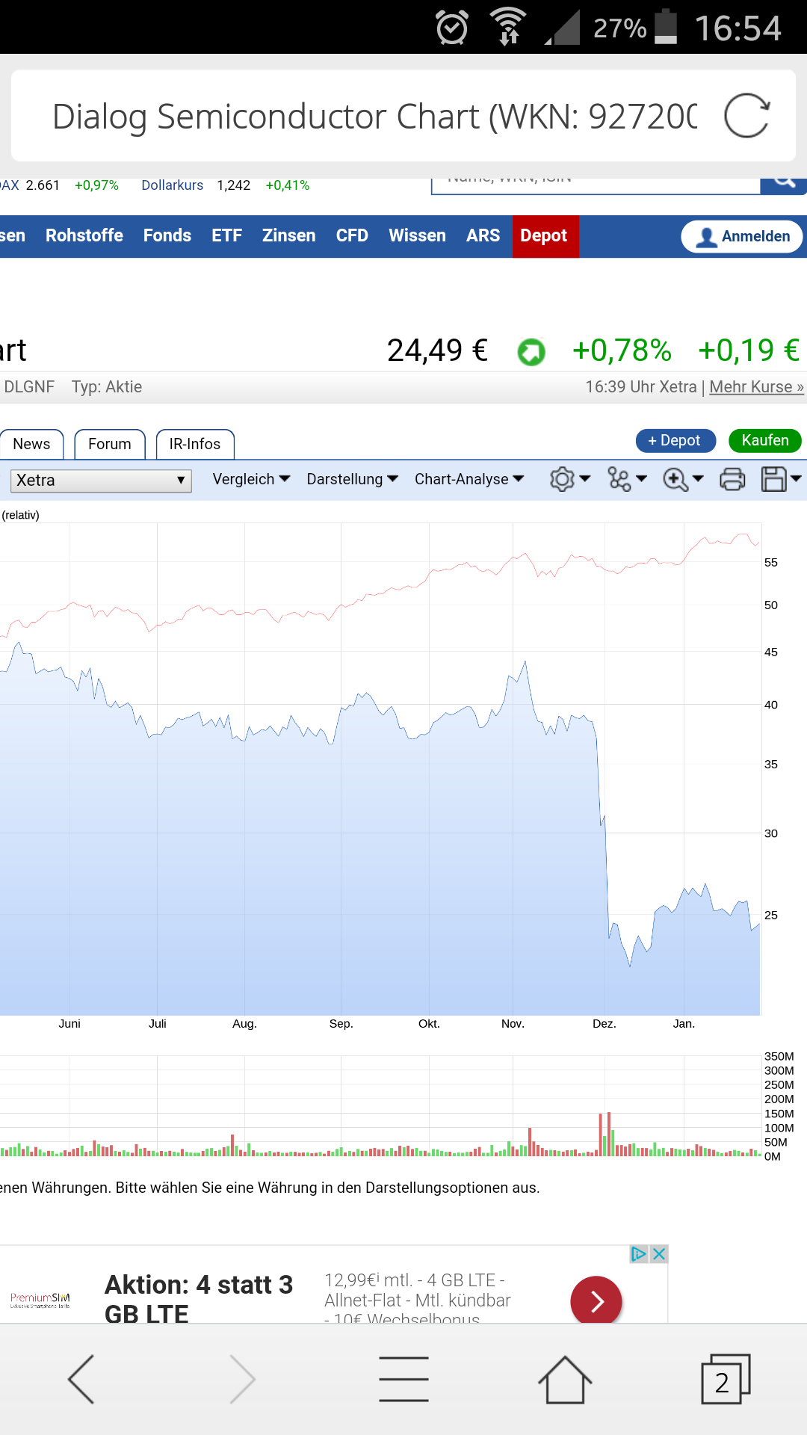Viewport: 807px width, 1435px height.
Task: Close the ad with the X icon
Action: (659, 1254)
